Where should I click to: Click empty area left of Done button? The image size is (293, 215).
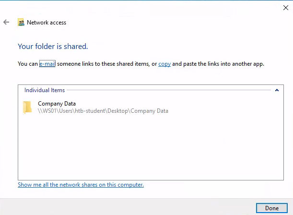144,207
